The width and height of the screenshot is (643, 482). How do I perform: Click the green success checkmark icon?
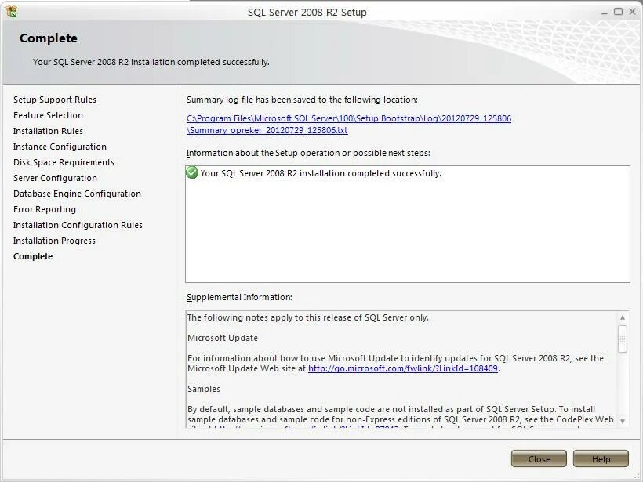pyautogui.click(x=192, y=172)
